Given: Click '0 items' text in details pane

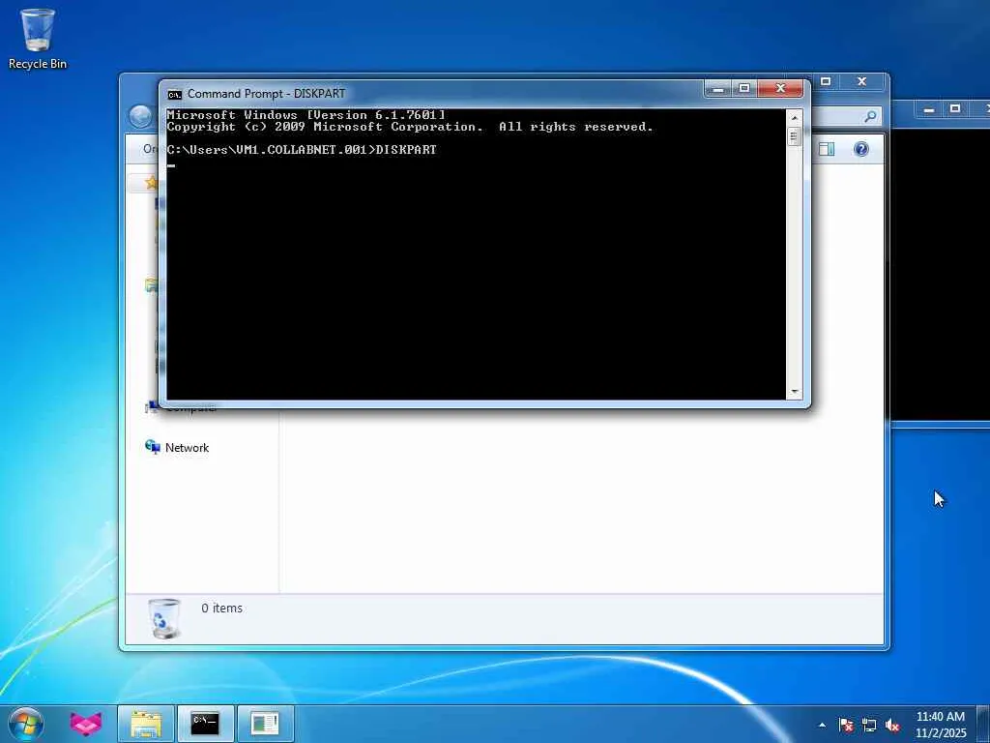Looking at the screenshot, I should (221, 608).
